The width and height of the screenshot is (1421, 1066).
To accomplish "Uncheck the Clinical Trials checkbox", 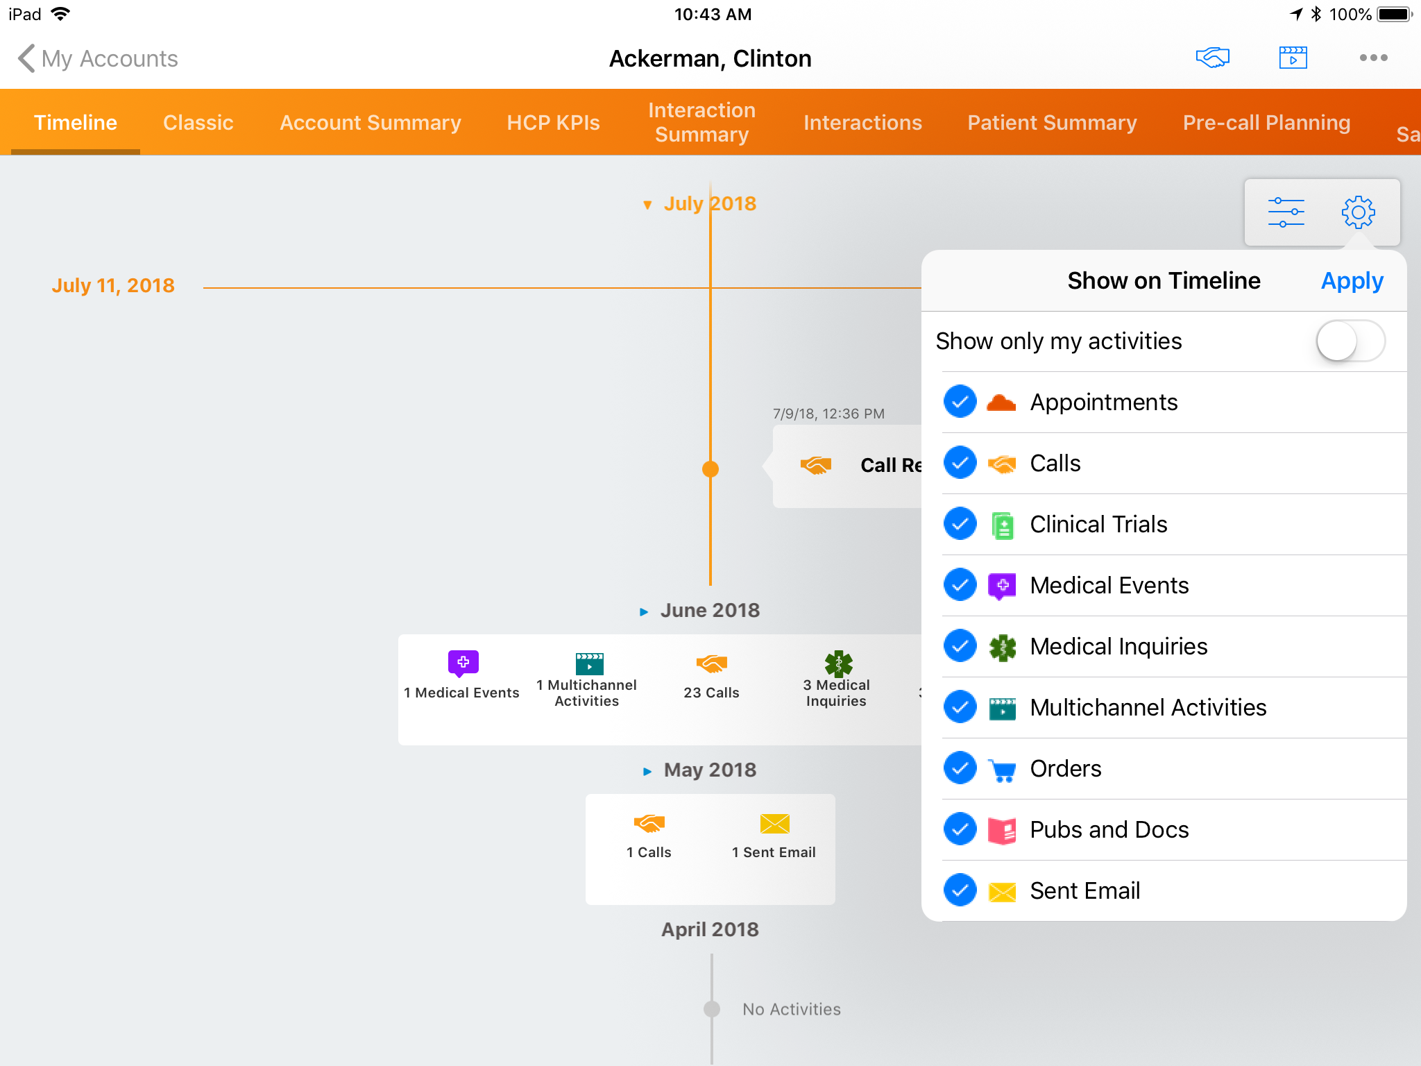I will [x=960, y=524].
